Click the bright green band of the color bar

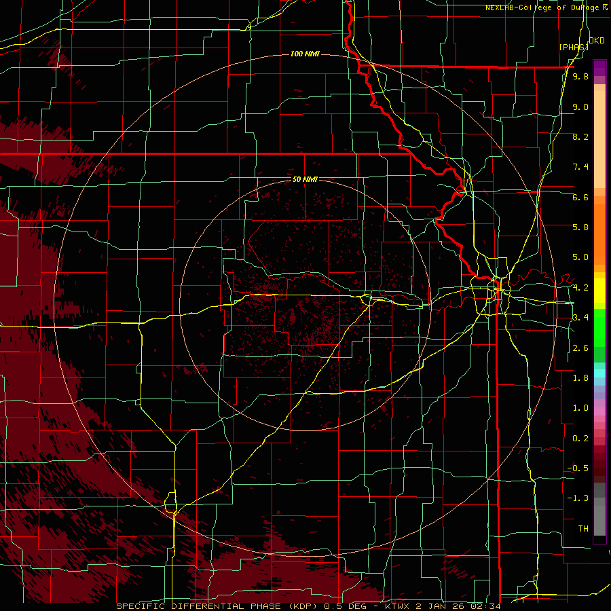point(599,328)
